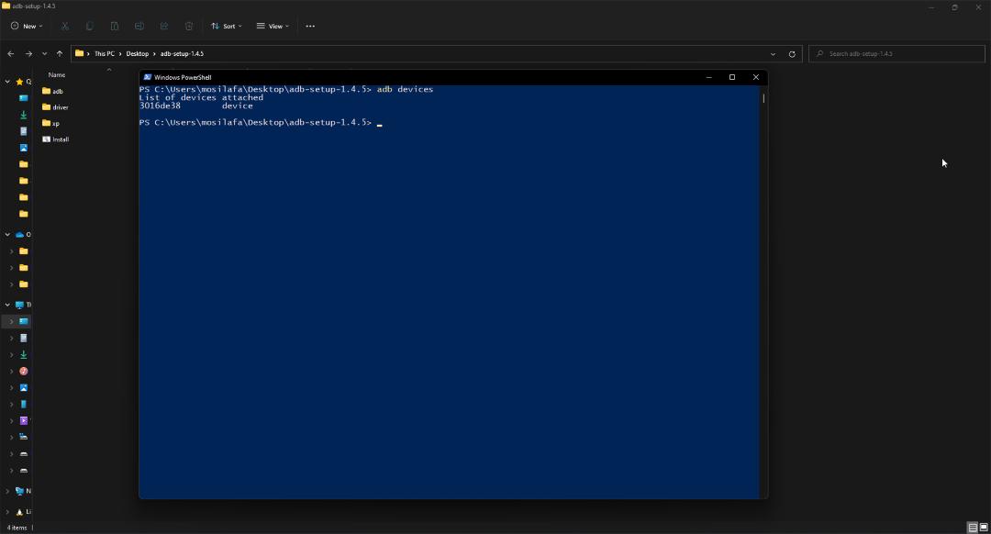Click the Share icon in toolbar
Viewport: 991px width, 534px height.
pos(164,26)
